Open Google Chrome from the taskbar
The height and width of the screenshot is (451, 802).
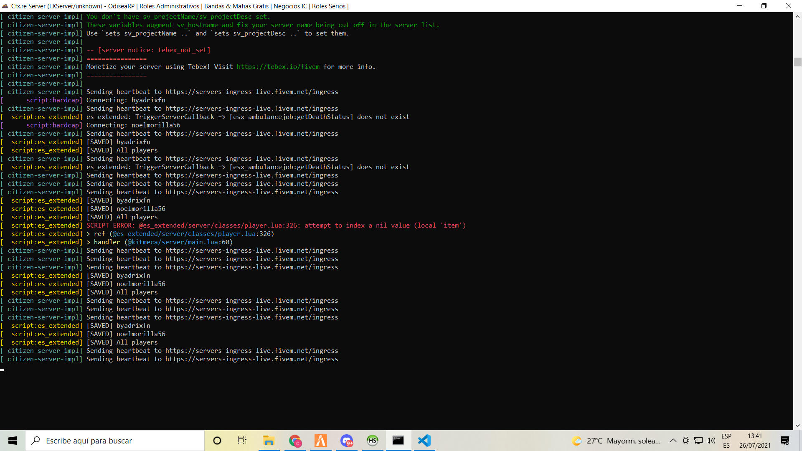click(295, 441)
